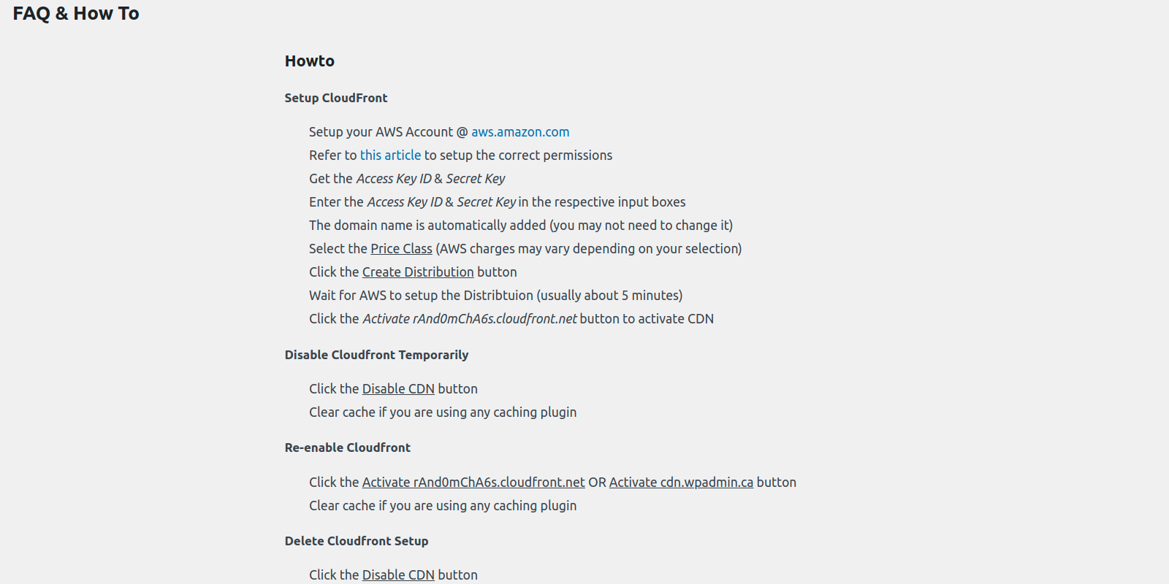Click "The domain name is automatically added" line
This screenshot has width=1169, height=584.
point(520,226)
